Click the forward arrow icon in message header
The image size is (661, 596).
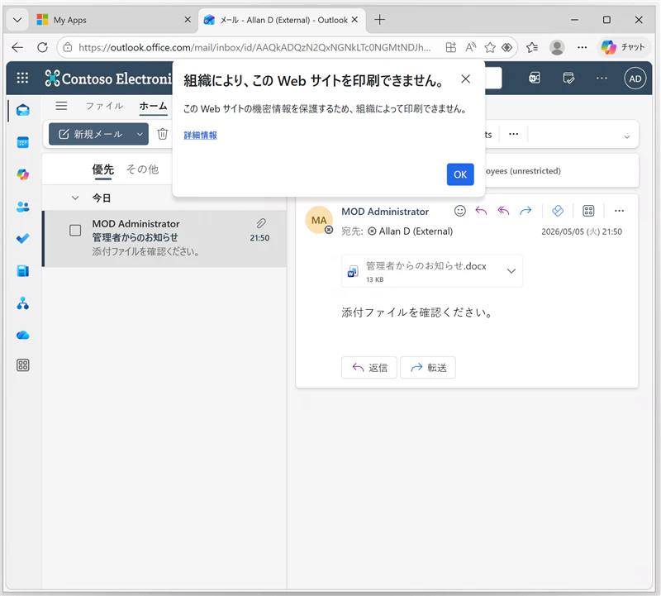click(525, 211)
